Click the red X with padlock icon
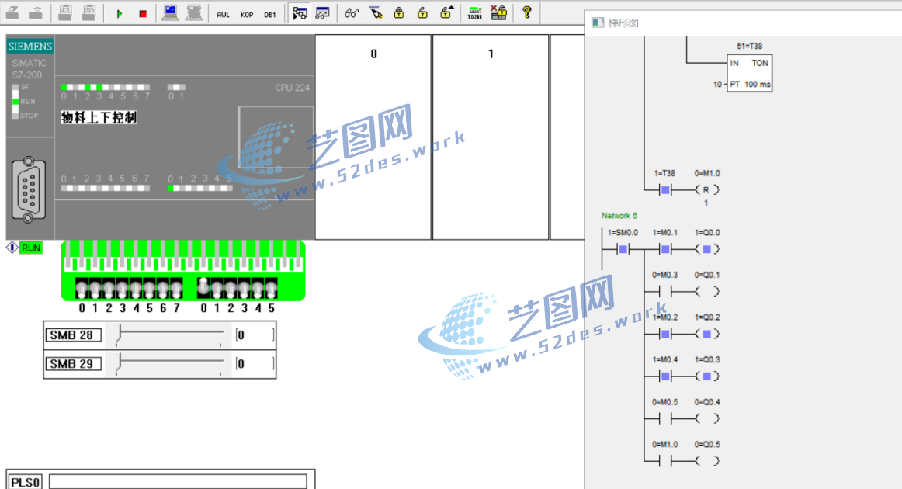The image size is (902, 489). [x=498, y=13]
